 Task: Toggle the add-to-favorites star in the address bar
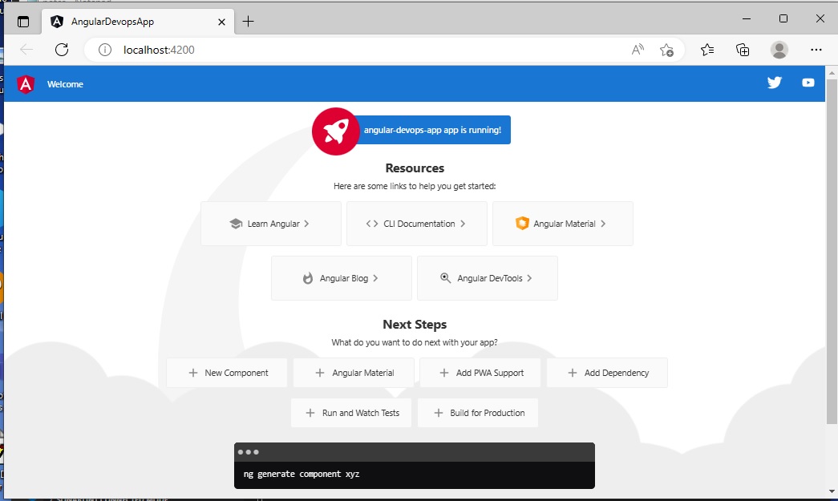[x=667, y=49]
